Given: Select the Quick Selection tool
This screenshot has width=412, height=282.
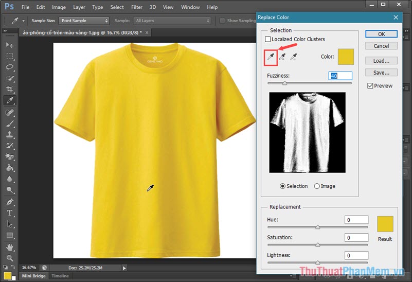Looking at the screenshot, I should 10,78.
